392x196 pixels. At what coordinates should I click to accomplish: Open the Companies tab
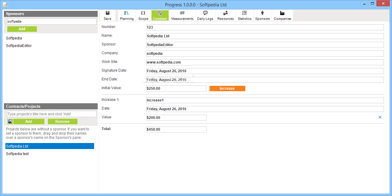(x=282, y=15)
